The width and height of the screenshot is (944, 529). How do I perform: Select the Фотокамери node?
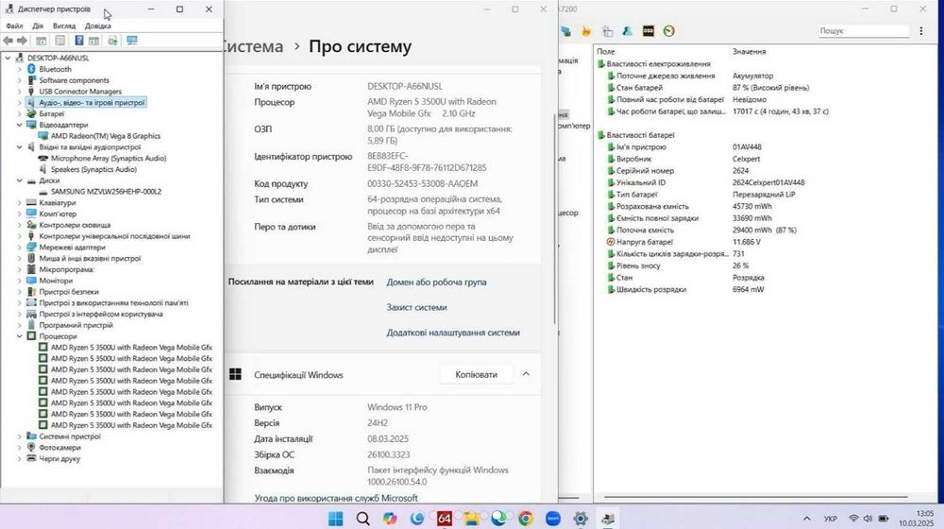point(59,448)
